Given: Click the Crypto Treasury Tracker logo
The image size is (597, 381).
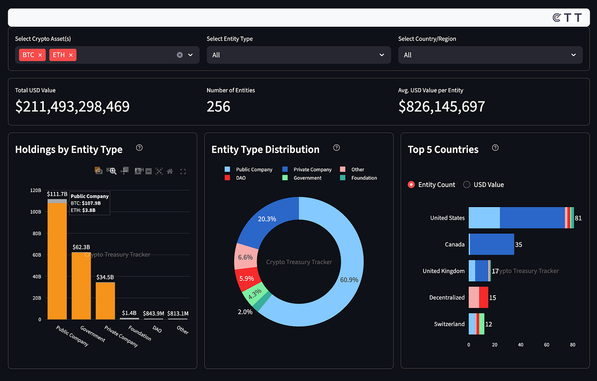Looking at the screenshot, I should 568,17.
